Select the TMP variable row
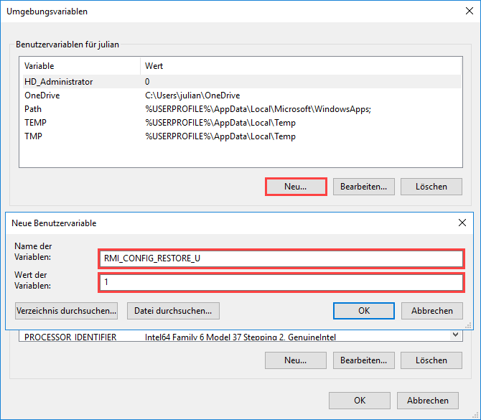 pyautogui.click(x=242, y=136)
